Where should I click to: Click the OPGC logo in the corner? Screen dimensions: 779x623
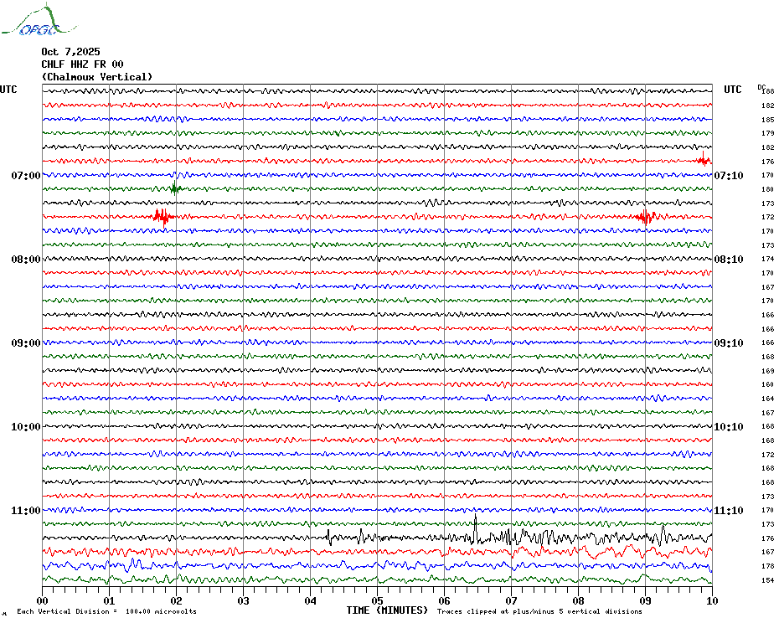pos(30,22)
